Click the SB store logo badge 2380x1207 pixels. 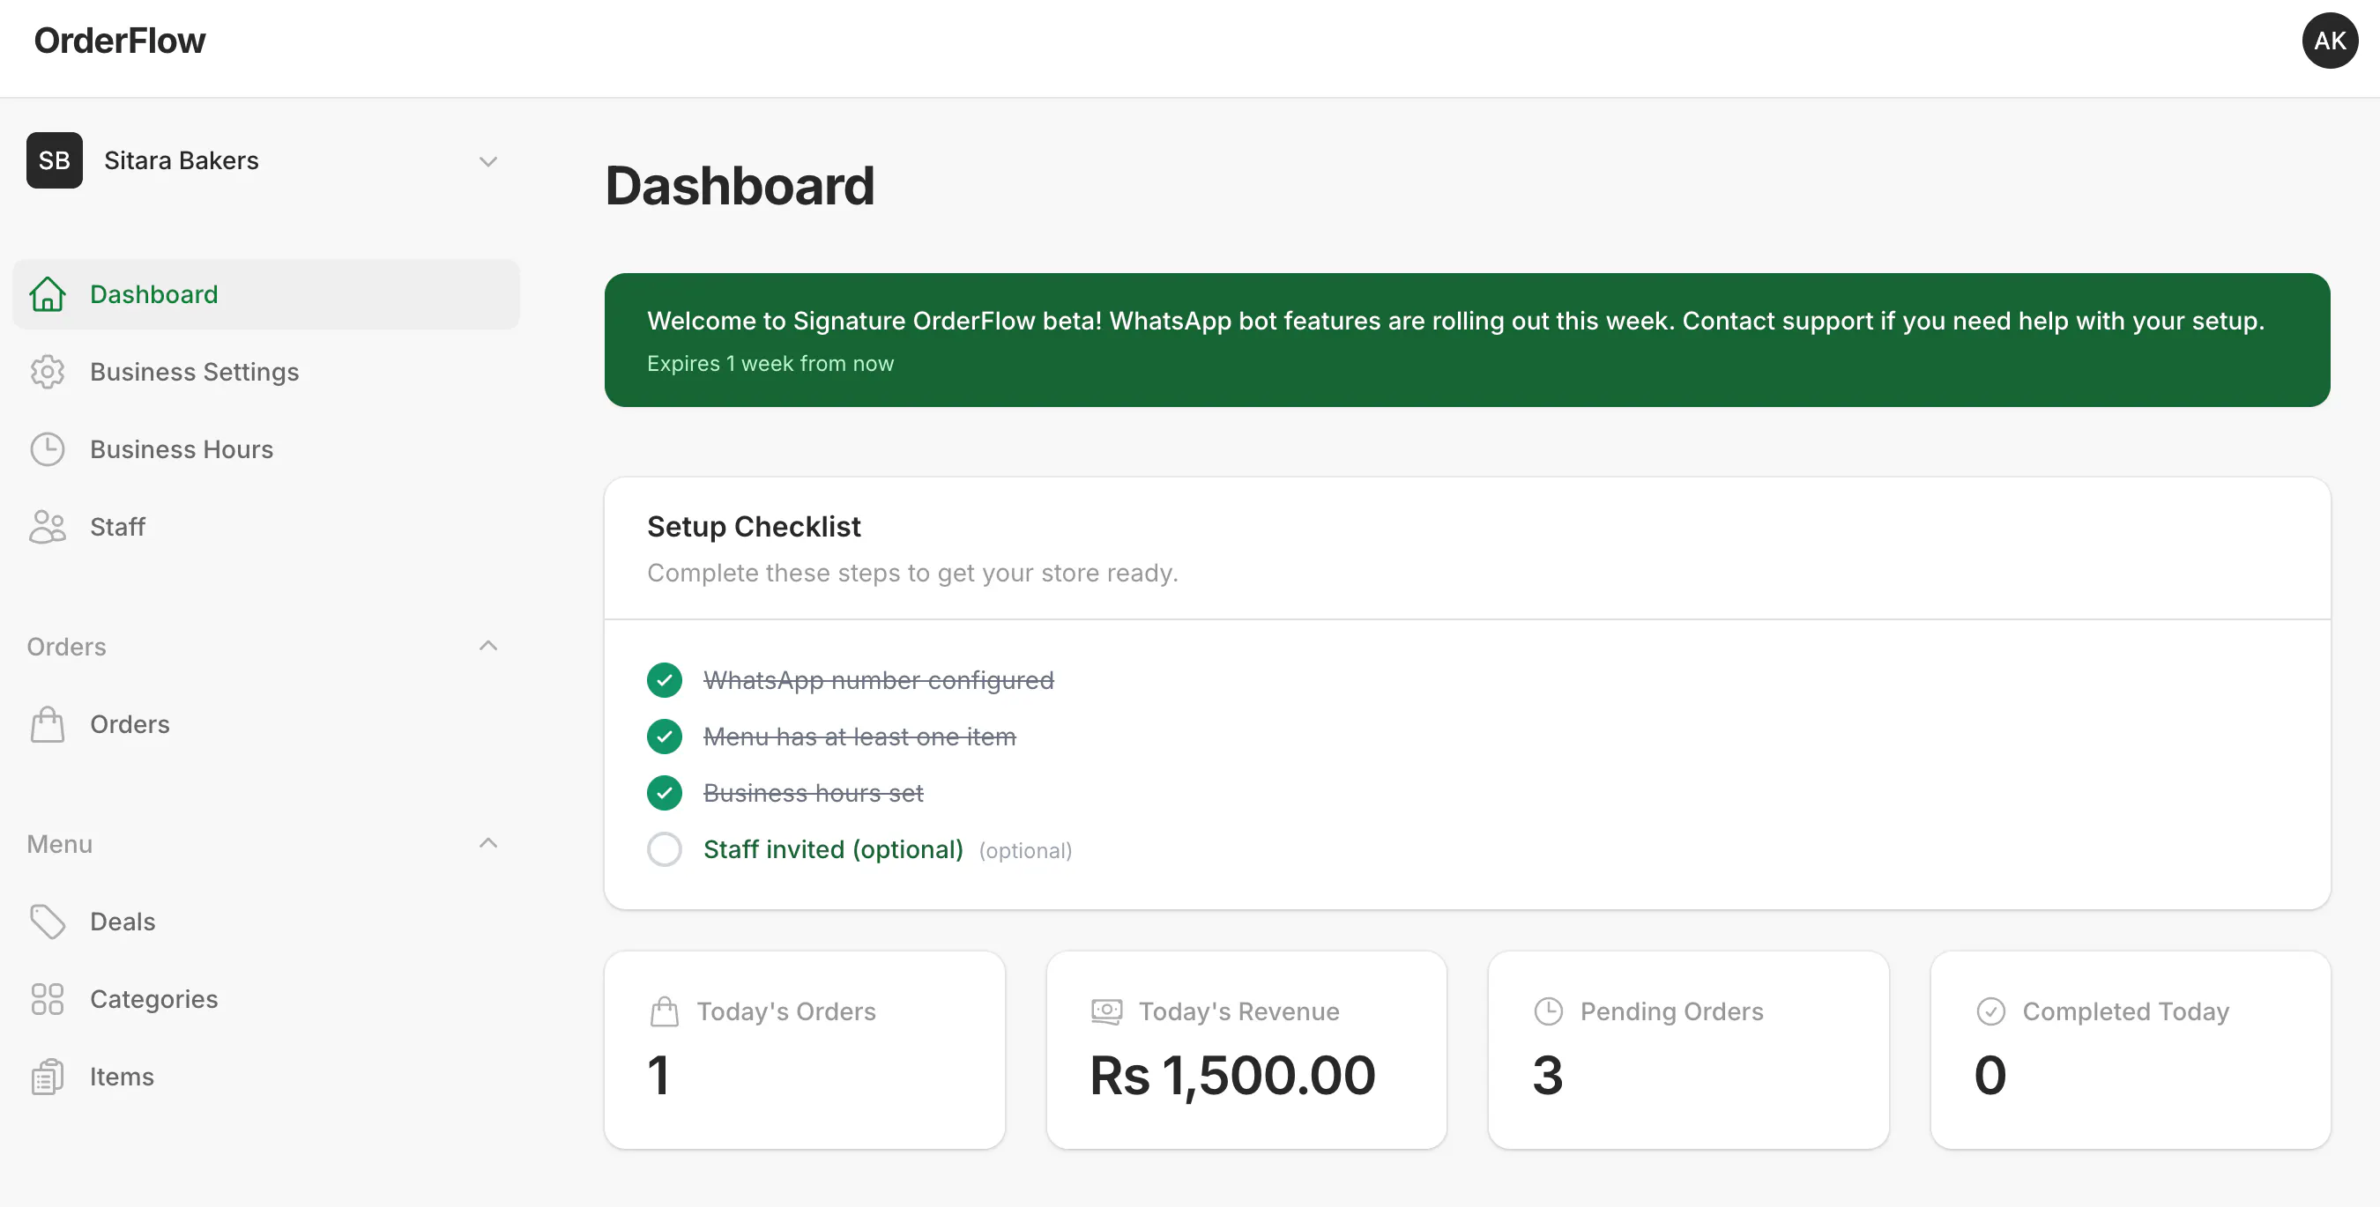[x=55, y=160]
